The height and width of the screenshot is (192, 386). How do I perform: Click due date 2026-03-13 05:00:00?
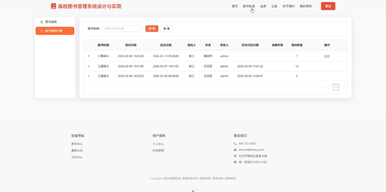(x=166, y=56)
